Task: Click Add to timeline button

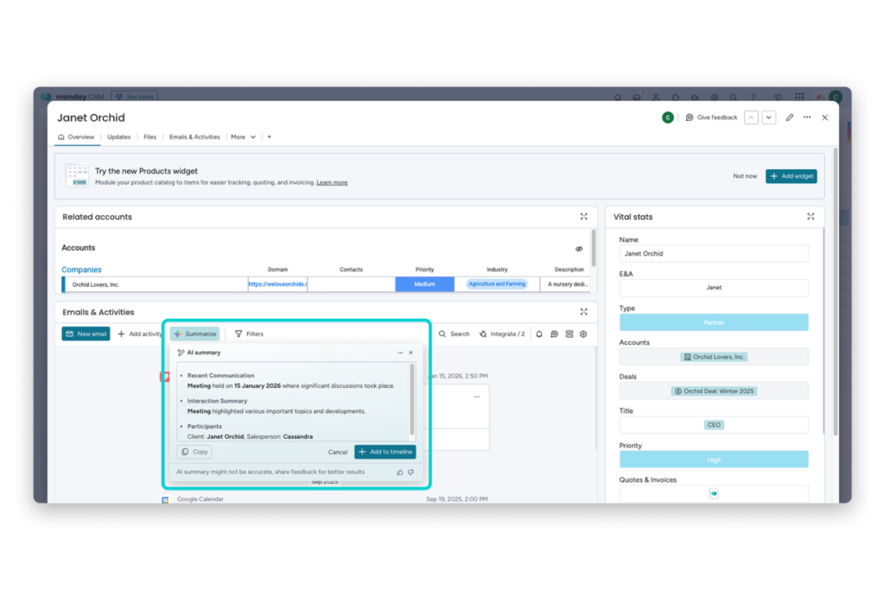Action: tap(385, 452)
